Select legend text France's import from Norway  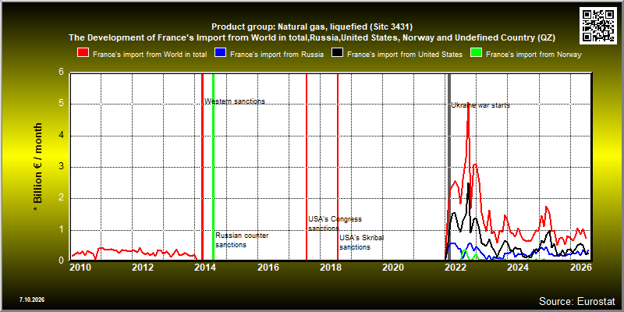click(x=534, y=55)
